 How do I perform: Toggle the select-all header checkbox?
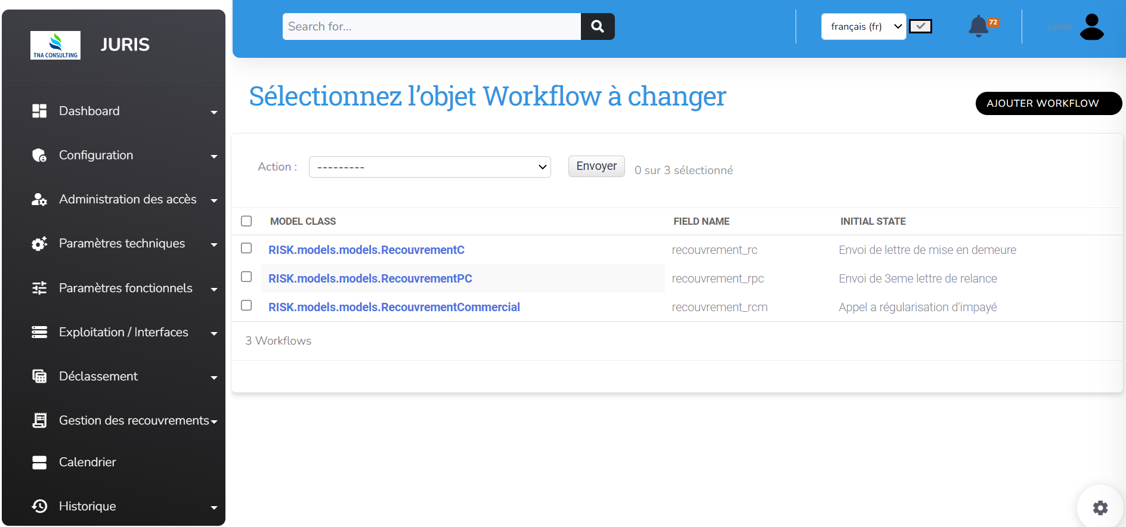click(x=246, y=221)
